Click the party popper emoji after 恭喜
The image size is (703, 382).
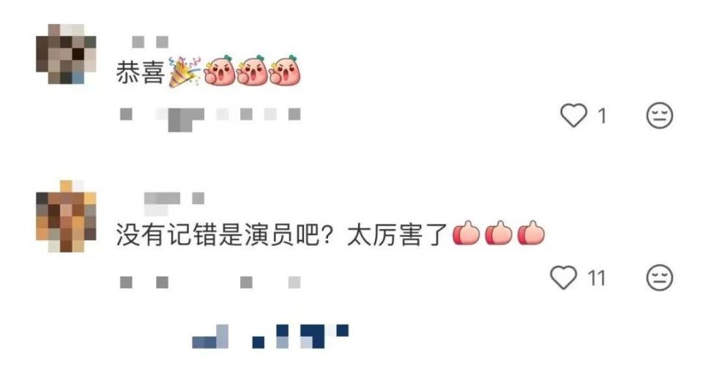click(185, 72)
